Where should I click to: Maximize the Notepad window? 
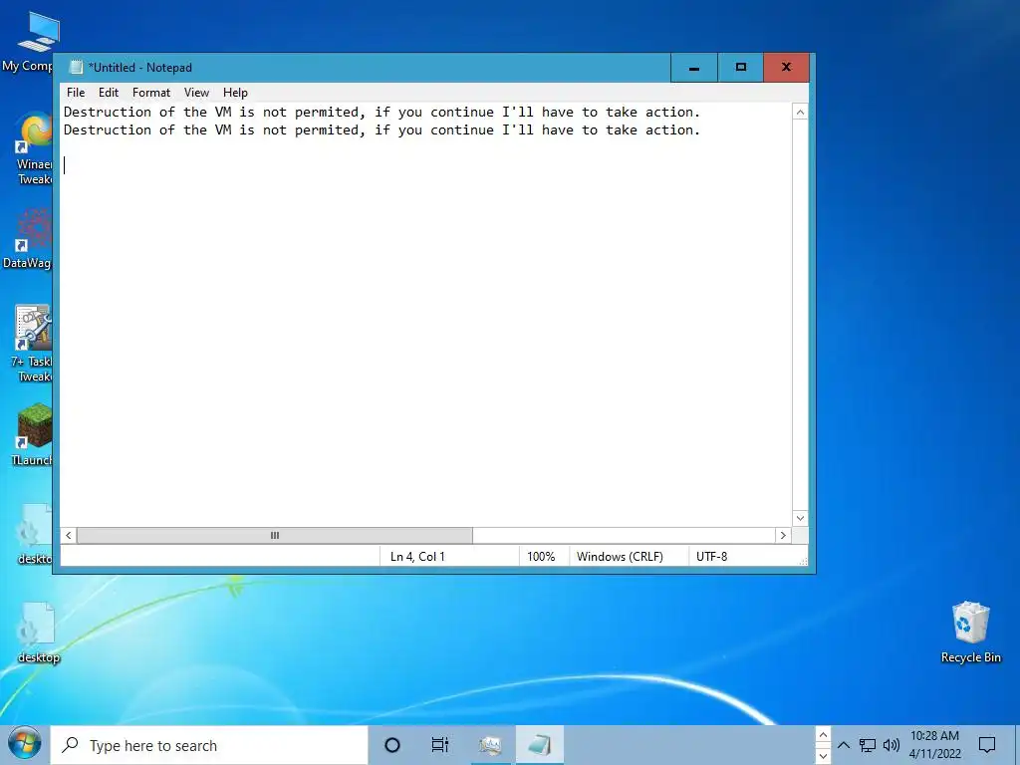740,68
